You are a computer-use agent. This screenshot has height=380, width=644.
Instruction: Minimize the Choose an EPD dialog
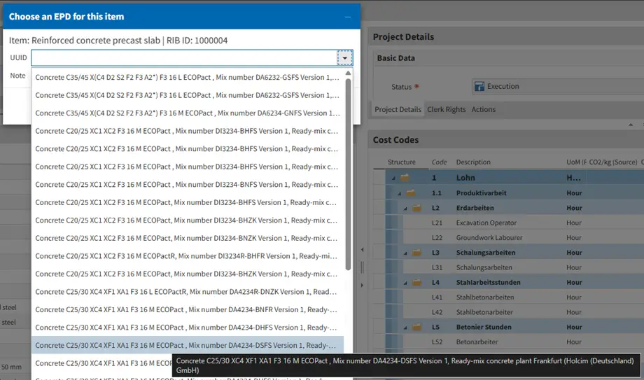click(348, 16)
